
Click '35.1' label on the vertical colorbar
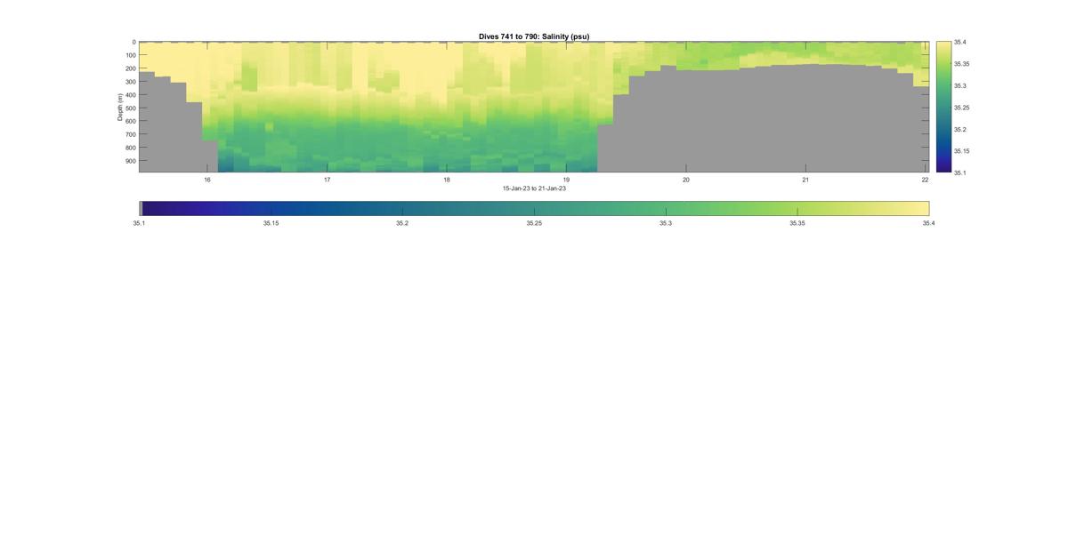960,172
